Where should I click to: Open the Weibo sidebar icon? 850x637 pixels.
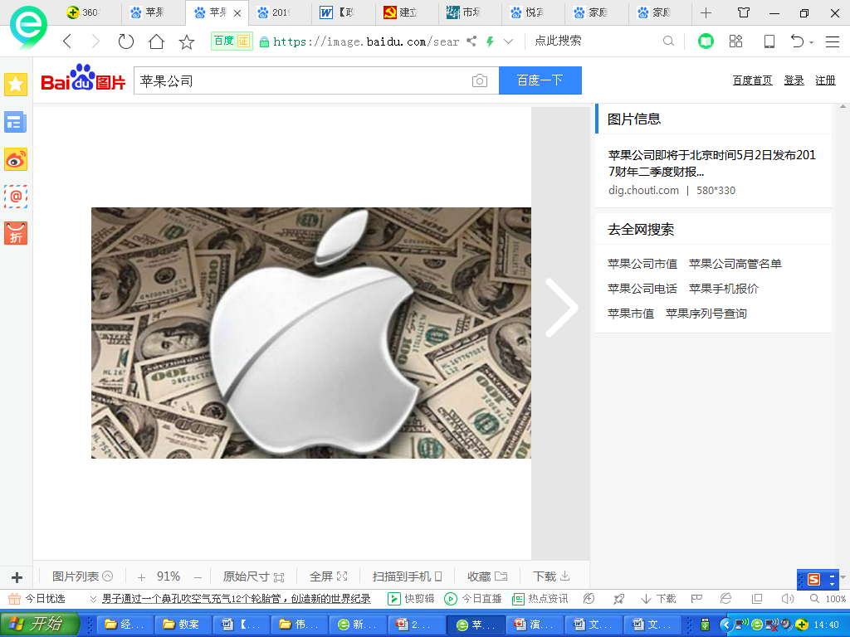[16, 159]
